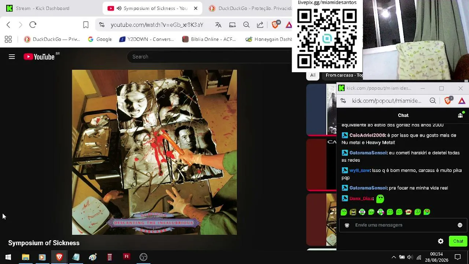Open the Google bookmark
The width and height of the screenshot is (469, 264).
pos(100,39)
